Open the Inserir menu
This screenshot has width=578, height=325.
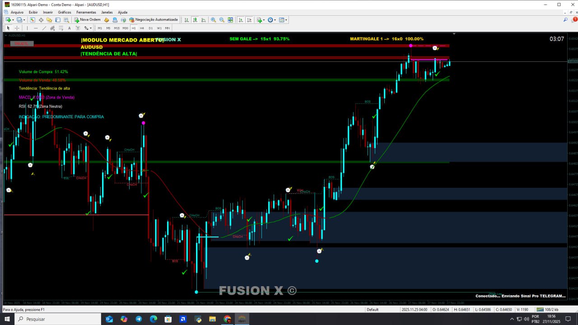[x=48, y=12]
